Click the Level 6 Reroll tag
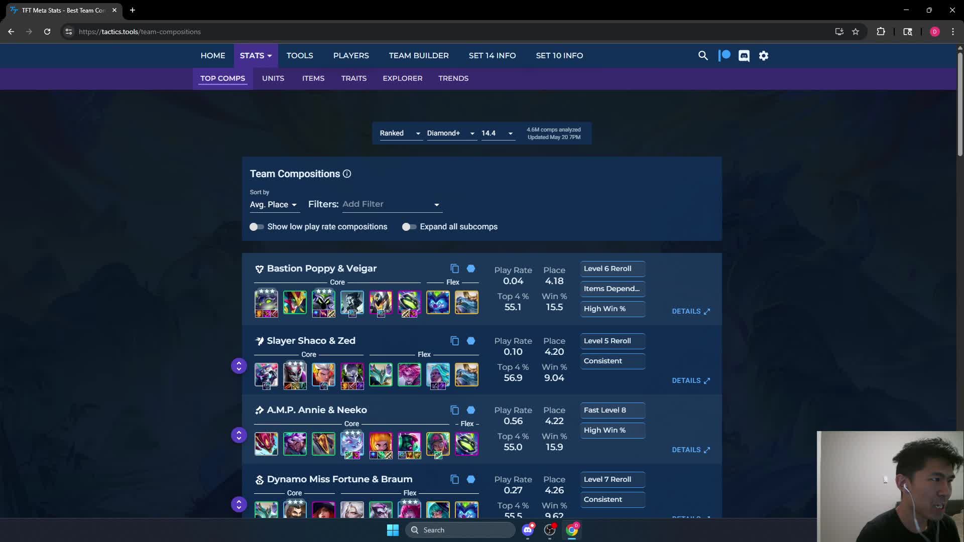The width and height of the screenshot is (964, 542). coord(613,268)
